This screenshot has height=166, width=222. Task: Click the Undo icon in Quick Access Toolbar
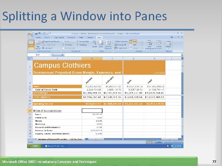coord(39,33)
